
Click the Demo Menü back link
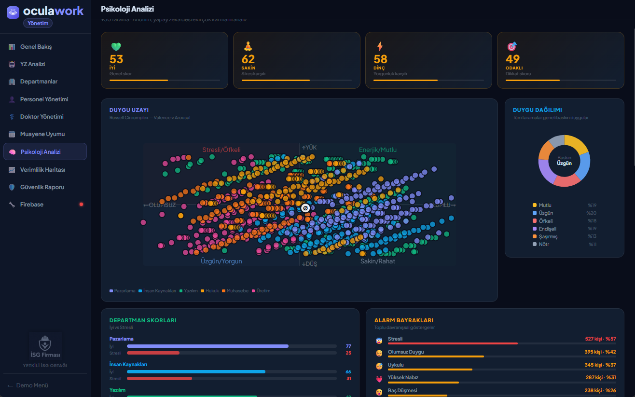28,385
